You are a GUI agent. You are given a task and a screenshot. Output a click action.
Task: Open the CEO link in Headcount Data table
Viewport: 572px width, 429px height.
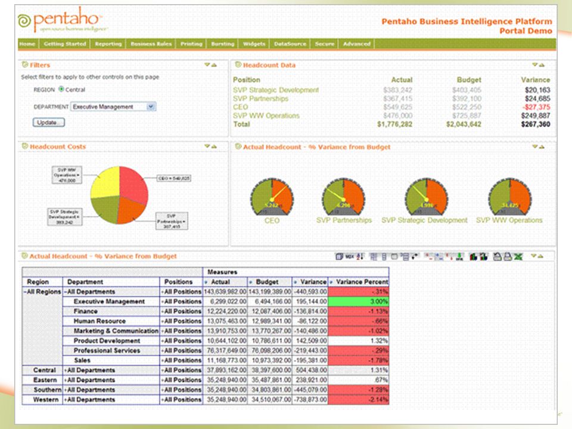240,107
